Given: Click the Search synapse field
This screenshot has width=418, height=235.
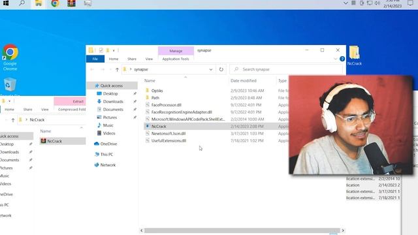Looking at the screenshot, I should (286, 69).
